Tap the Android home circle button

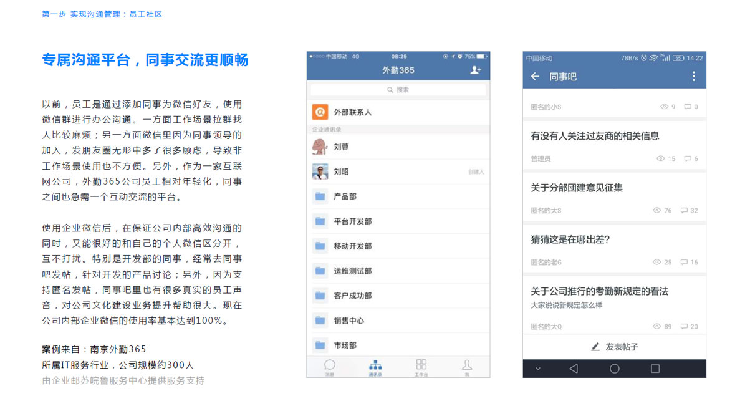pos(614,369)
